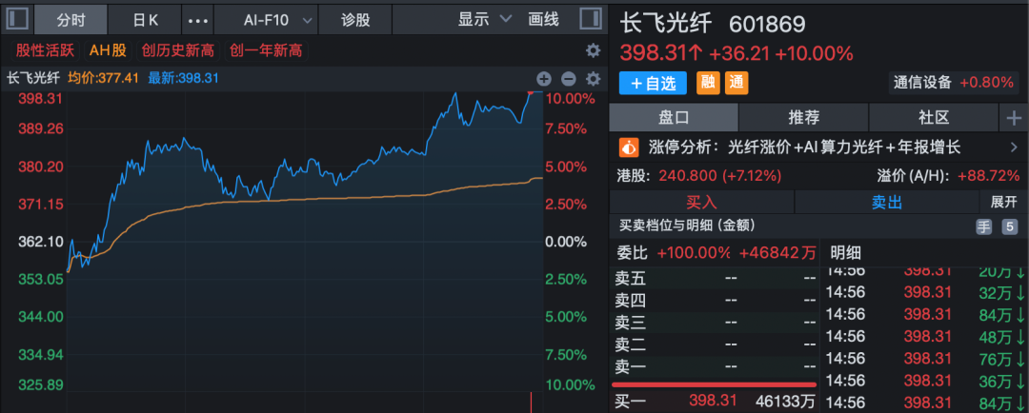Click the orange 通 connect badge

(x=736, y=83)
